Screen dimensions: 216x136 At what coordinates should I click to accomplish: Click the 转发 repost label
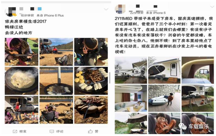point(23,131)
